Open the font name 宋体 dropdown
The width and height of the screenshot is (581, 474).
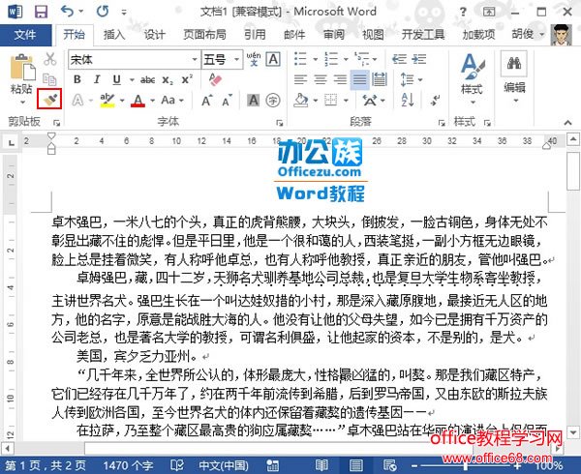coord(195,60)
